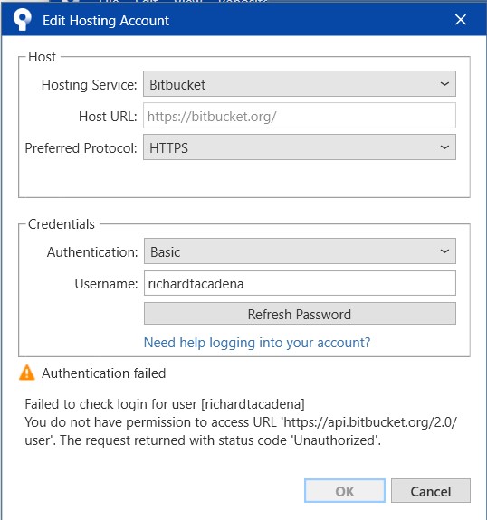Click the 'Authentication failed' message text

(103, 373)
